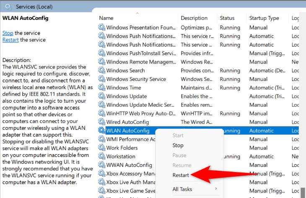Click the gear icon beside Xbox Live Game Save

tap(102, 190)
